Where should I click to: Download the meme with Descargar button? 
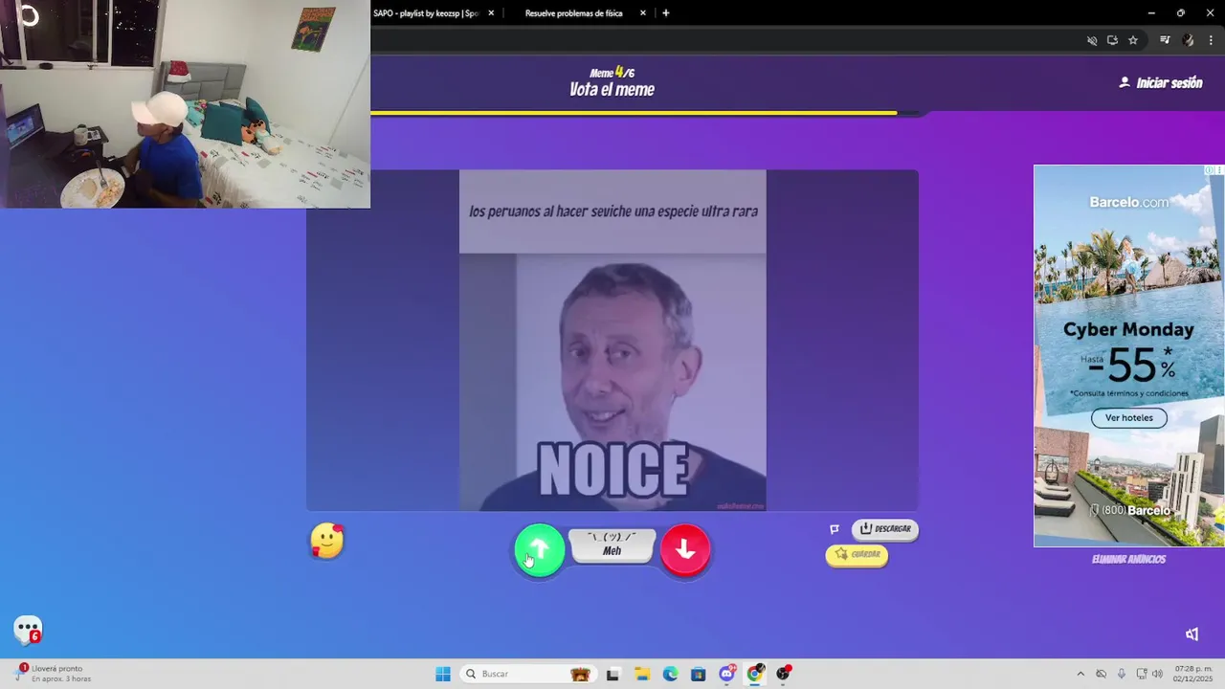pos(885,529)
